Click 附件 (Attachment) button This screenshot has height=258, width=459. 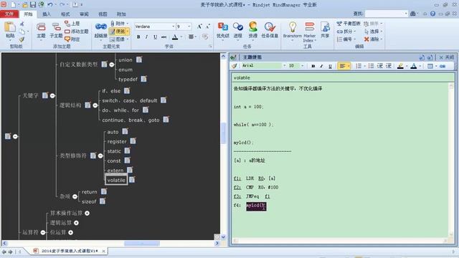tap(118, 24)
